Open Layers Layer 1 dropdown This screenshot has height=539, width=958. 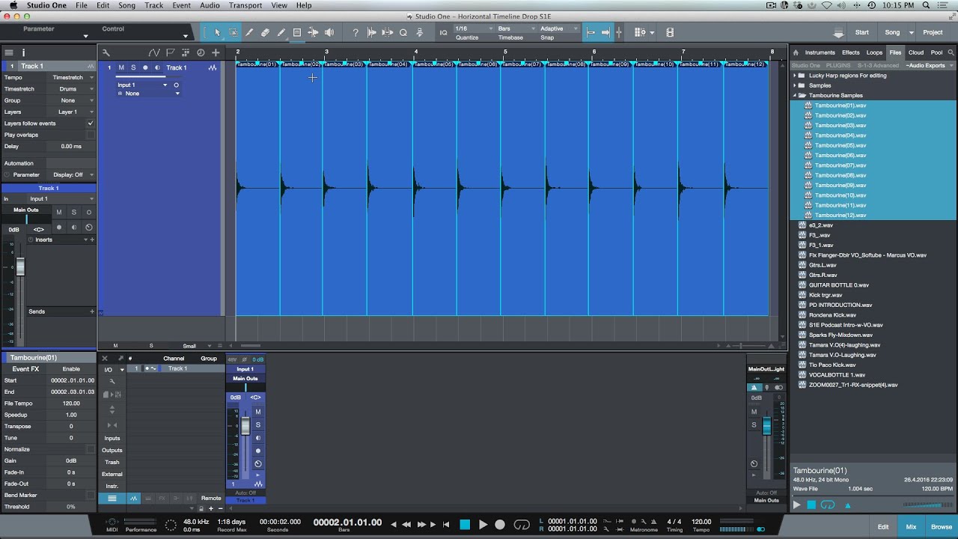70,112
